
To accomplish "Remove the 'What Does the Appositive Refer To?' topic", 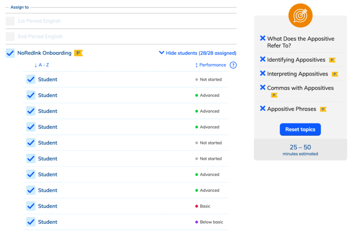I will (x=263, y=38).
